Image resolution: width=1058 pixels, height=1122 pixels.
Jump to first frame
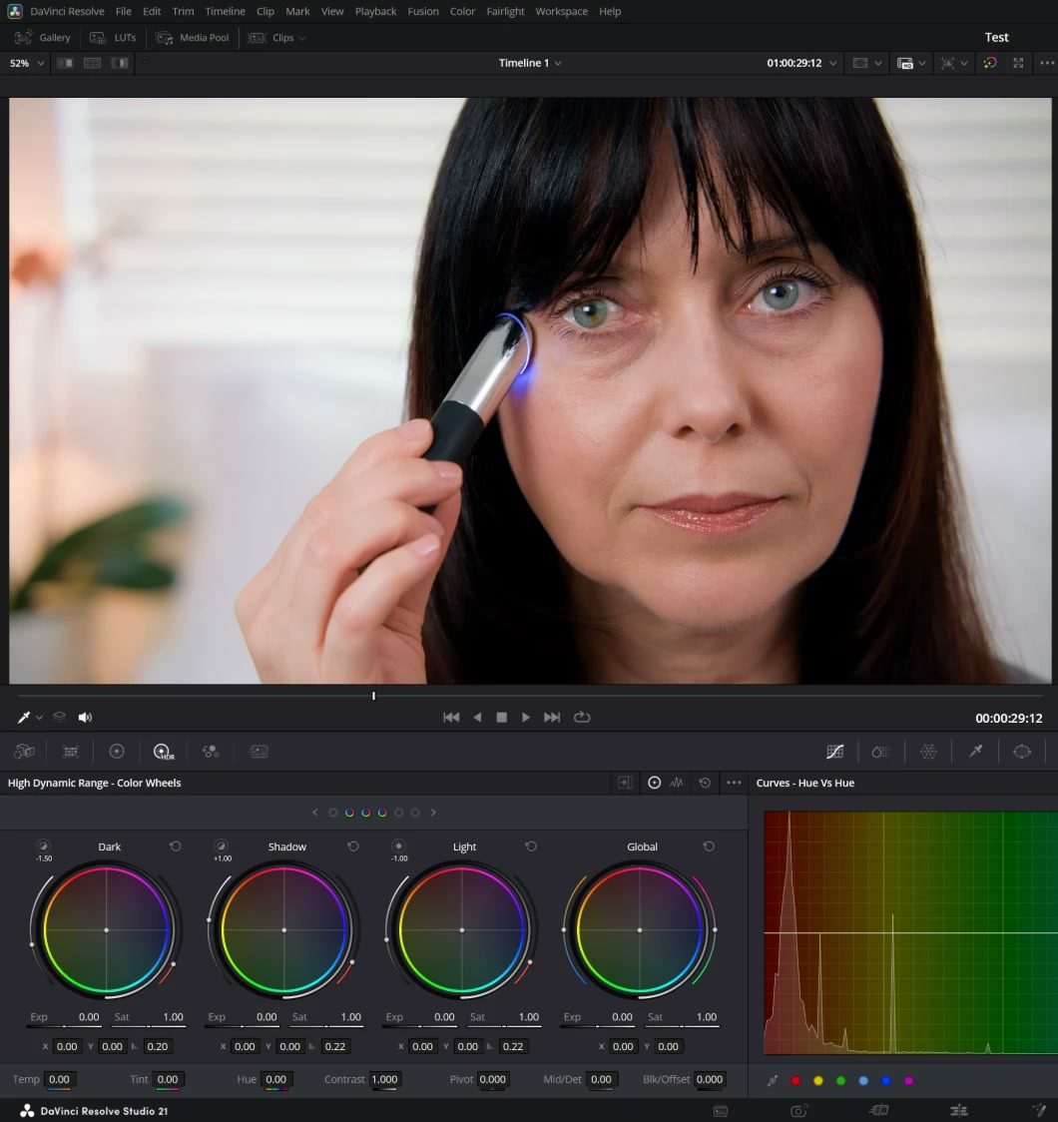[x=451, y=717]
